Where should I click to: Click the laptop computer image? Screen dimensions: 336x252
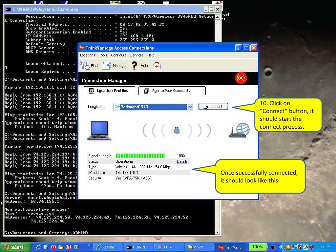[x=99, y=131]
